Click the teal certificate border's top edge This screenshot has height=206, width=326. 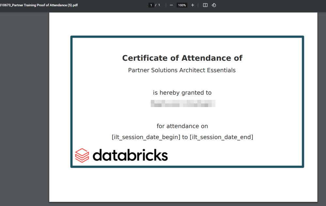(187, 37)
